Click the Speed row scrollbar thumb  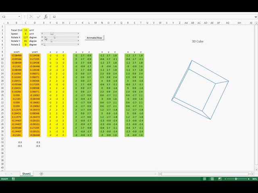click(x=52, y=33)
